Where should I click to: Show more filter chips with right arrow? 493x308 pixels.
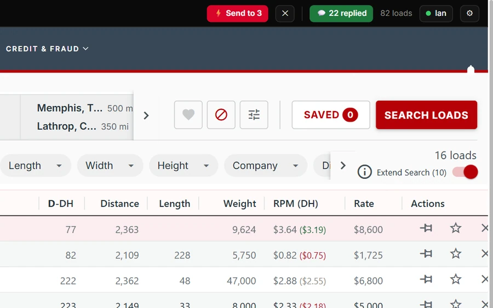[x=343, y=165]
